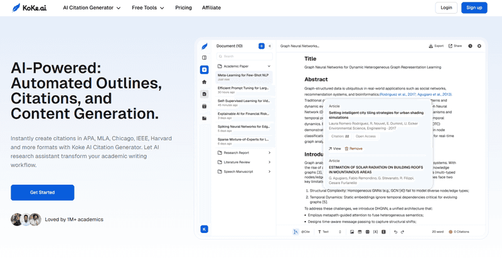Click the Share button in editor
The width and height of the screenshot is (502, 273).
tap(454, 46)
